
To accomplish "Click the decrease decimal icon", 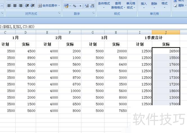I will pyautogui.click(x=92, y=6).
